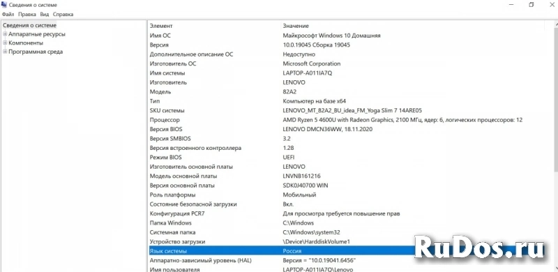The width and height of the screenshot is (558, 272).
Task: Open the Правка menu
Action: coord(27,14)
